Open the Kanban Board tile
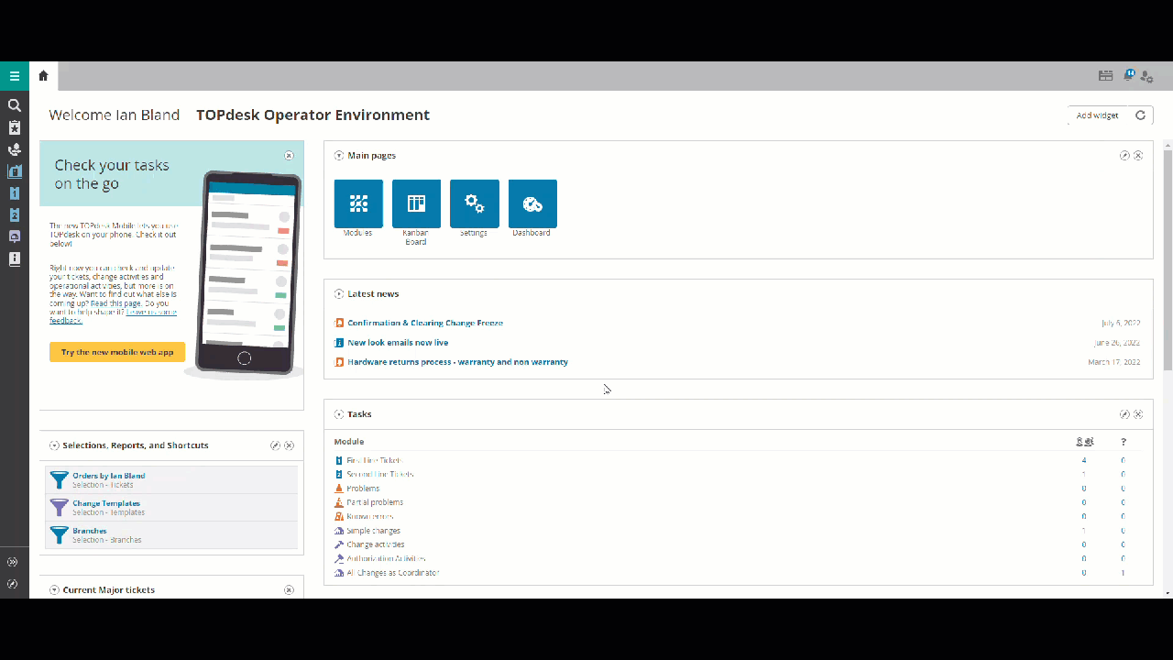1173x660 pixels. pyautogui.click(x=416, y=203)
